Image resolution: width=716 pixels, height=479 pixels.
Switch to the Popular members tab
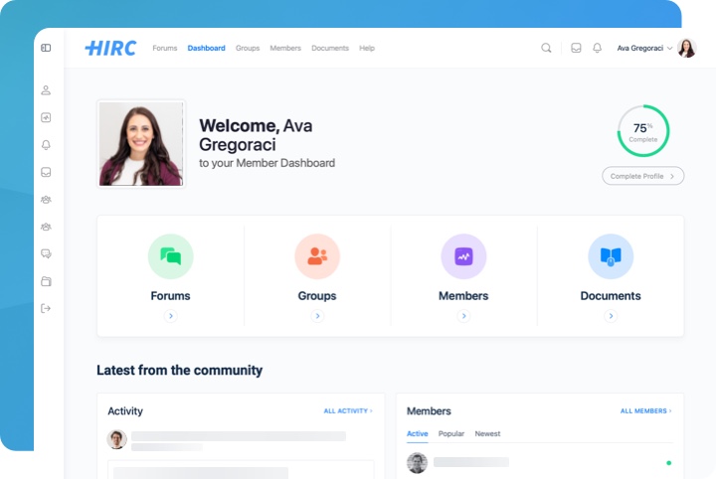tap(451, 434)
